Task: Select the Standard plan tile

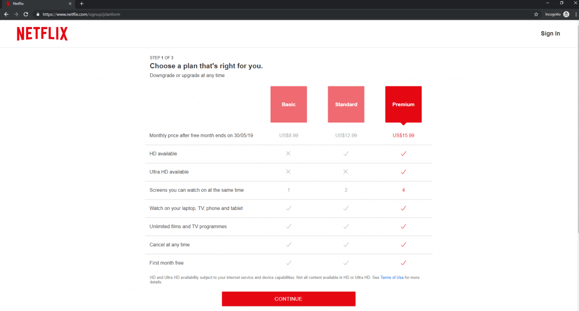Action: (346, 104)
